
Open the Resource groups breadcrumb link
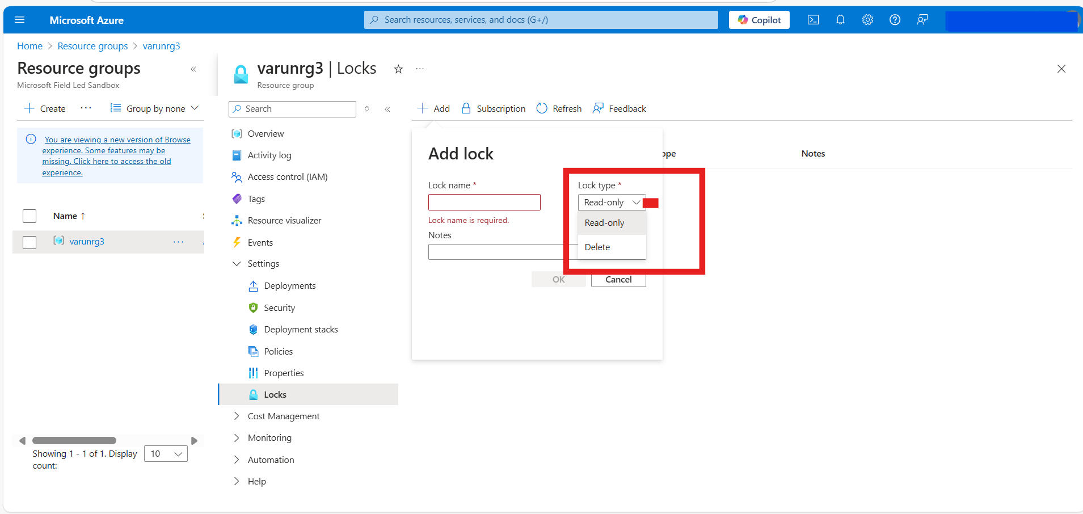[92, 46]
